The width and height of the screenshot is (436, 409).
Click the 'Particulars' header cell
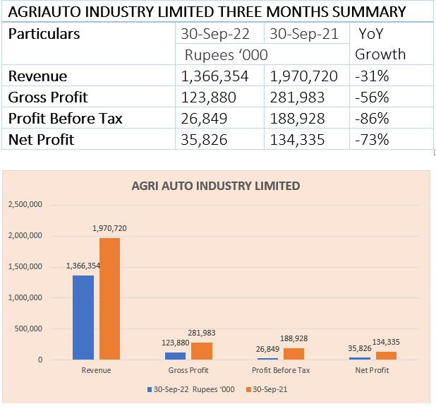tap(88, 43)
